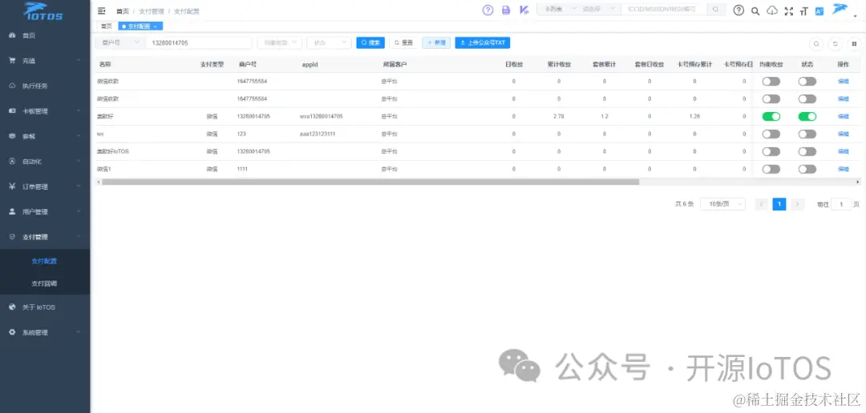This screenshot has width=866, height=413.
Task: Click page 1 in the pagination
Action: click(x=779, y=204)
